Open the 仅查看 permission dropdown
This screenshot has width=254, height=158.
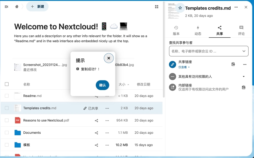(184, 67)
